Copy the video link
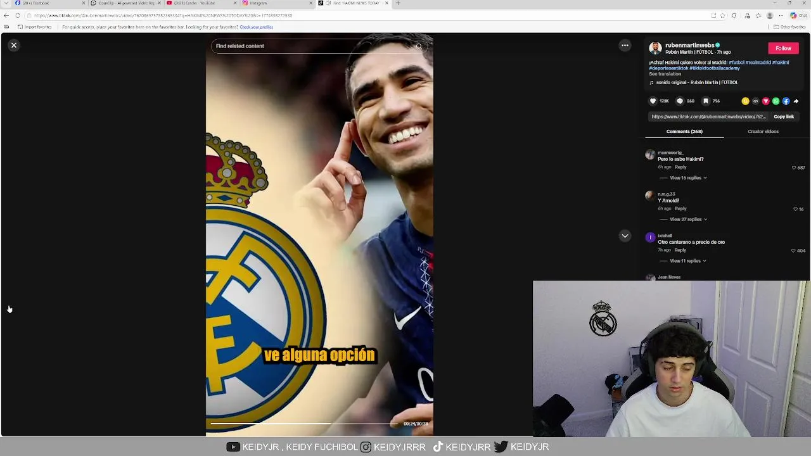811x456 pixels. pyautogui.click(x=784, y=117)
